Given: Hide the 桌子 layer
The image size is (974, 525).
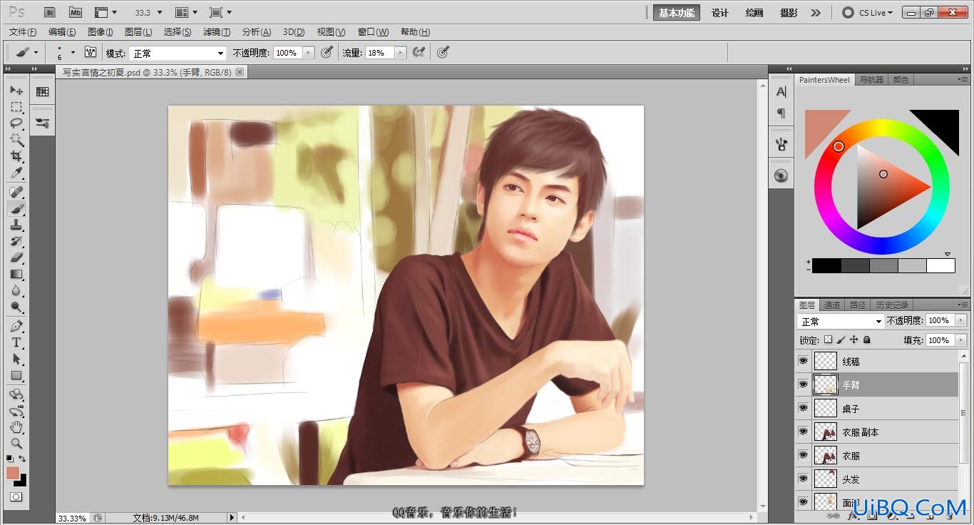Looking at the screenshot, I should click(804, 408).
